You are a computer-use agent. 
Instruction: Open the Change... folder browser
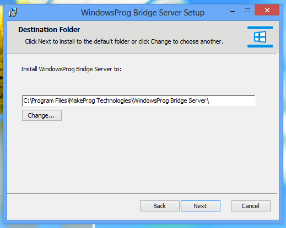click(x=42, y=115)
